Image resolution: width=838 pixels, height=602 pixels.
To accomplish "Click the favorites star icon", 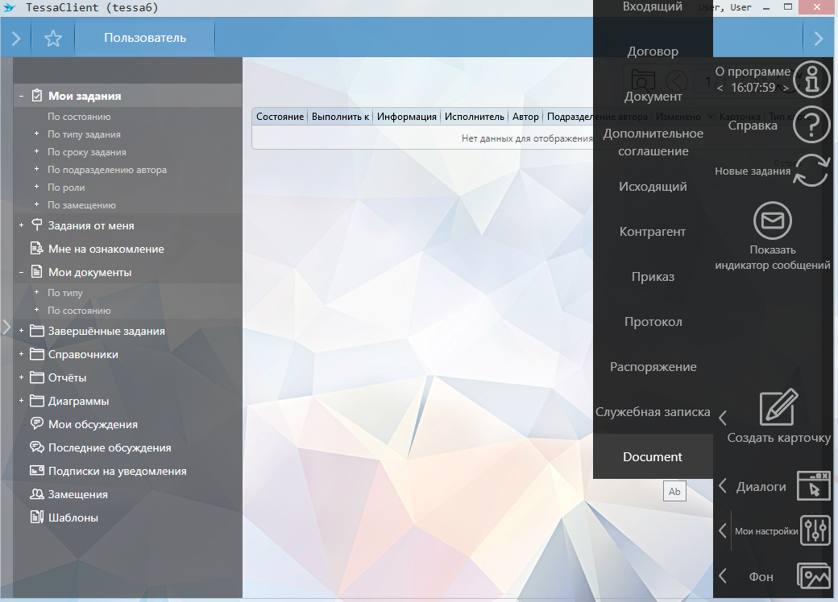I will point(53,38).
